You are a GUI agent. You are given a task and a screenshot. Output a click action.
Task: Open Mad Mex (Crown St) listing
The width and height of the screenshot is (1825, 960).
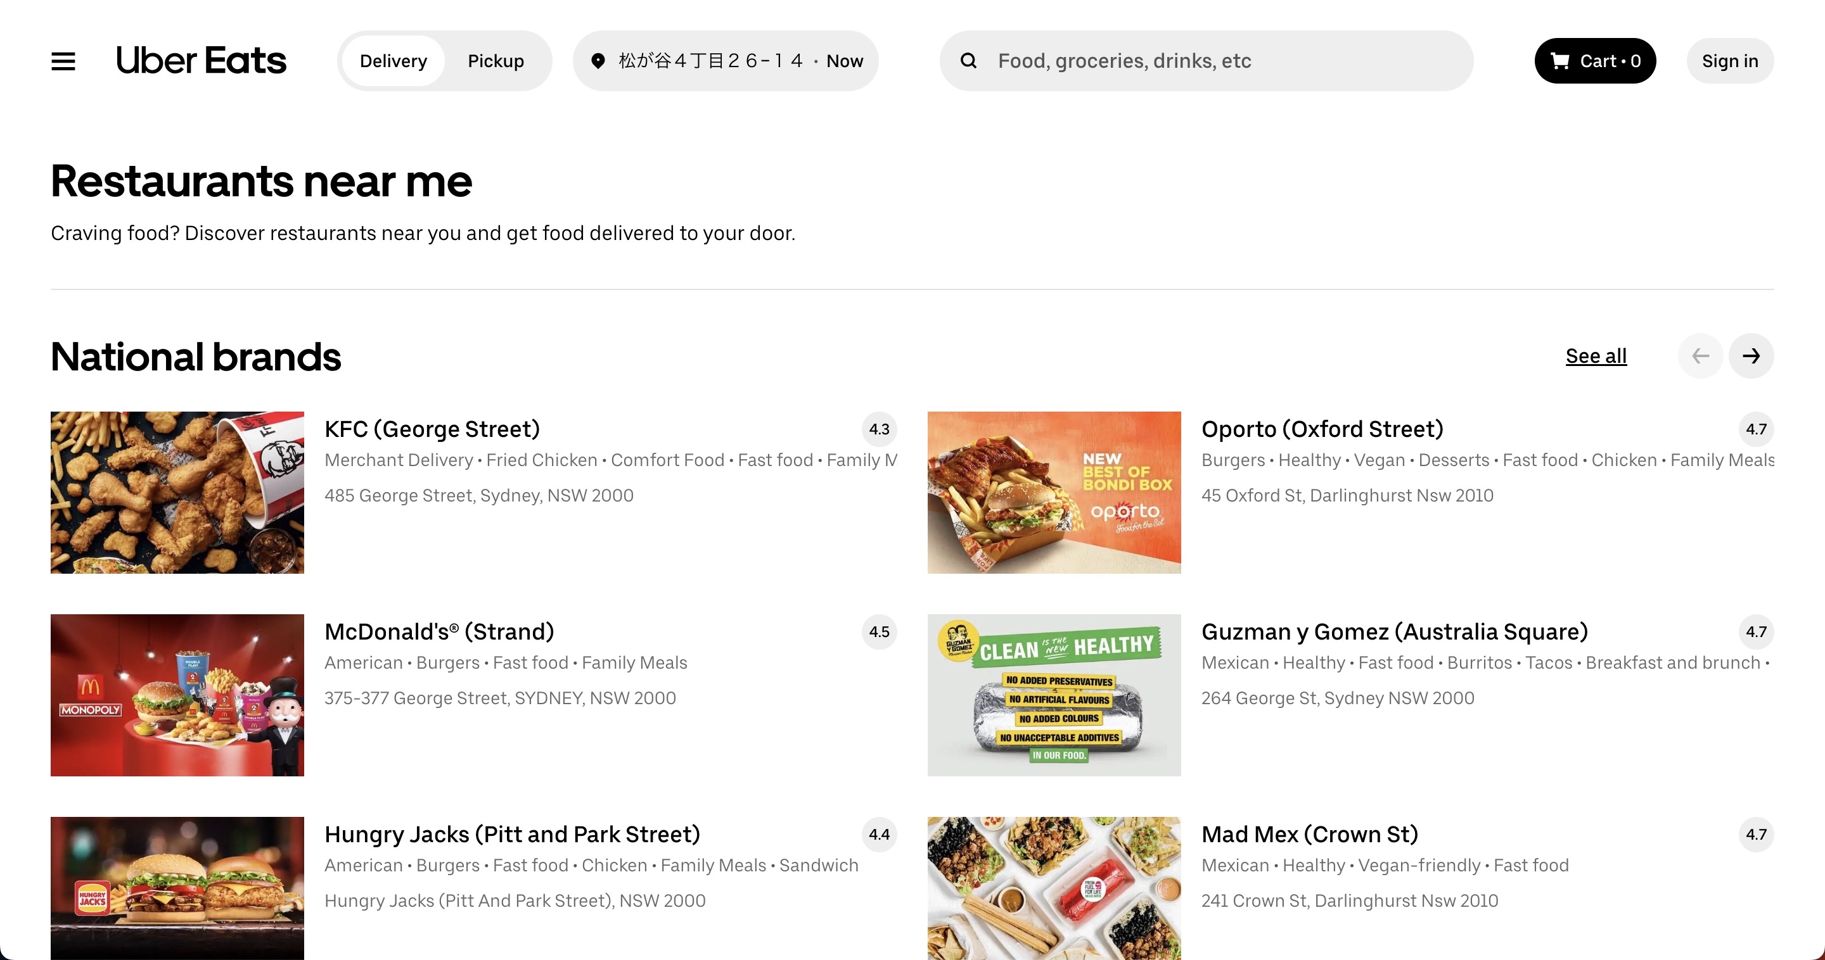pos(1309,834)
